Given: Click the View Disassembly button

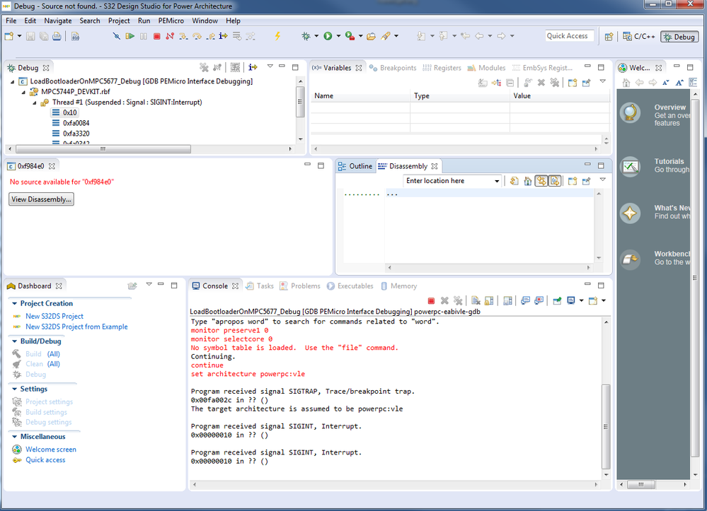Looking at the screenshot, I should (42, 199).
